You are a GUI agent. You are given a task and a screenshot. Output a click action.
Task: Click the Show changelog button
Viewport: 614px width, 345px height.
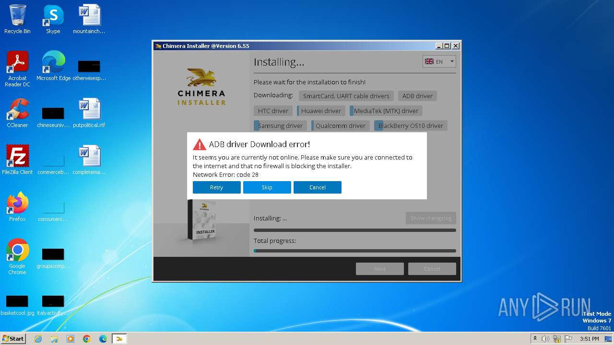tap(431, 218)
